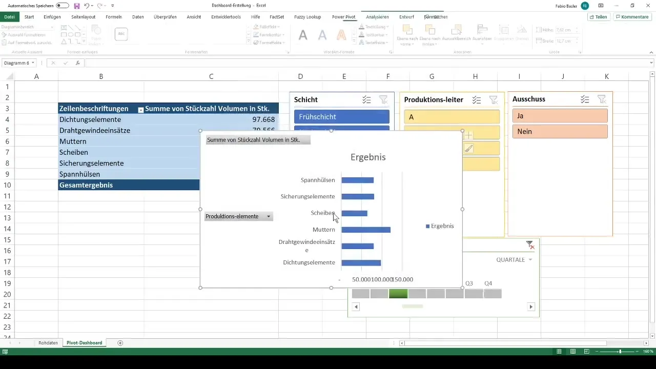This screenshot has height=369, width=656.
Task: Clear filter in Produktions-leiter slicer
Action: pos(494,100)
